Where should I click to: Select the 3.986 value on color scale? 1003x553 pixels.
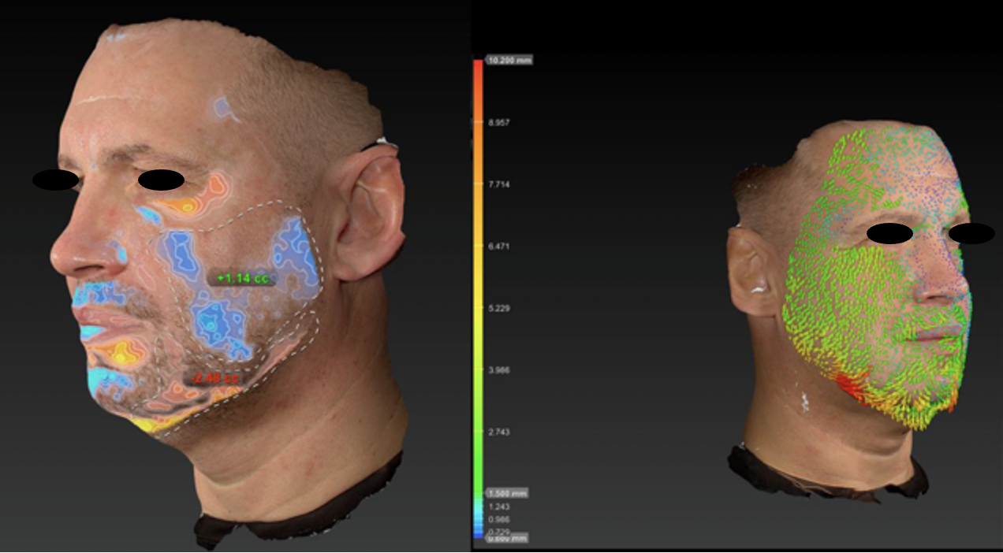click(499, 369)
